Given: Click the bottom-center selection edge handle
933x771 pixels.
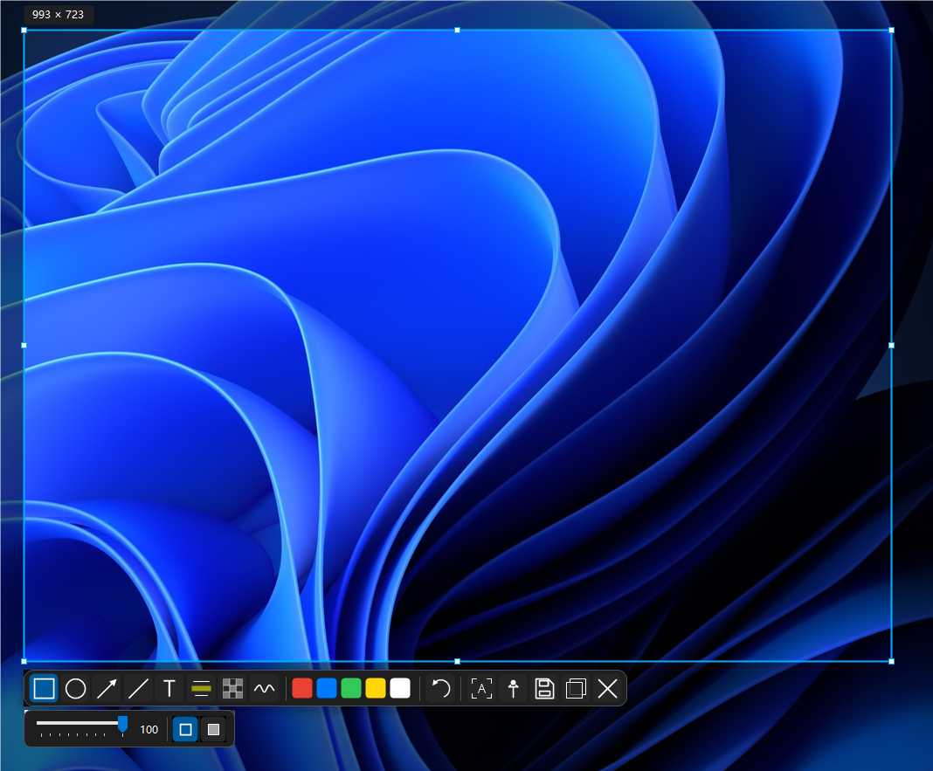Looking at the screenshot, I should [457, 661].
